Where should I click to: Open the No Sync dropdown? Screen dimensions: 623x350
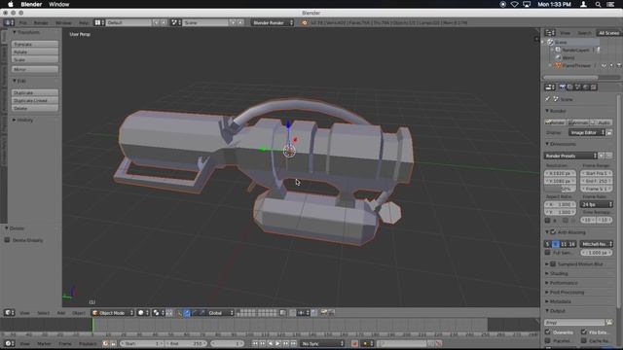click(x=322, y=343)
